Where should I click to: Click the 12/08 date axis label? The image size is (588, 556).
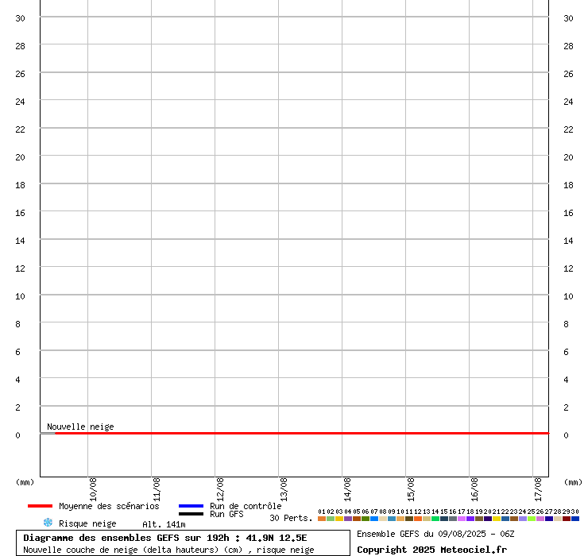[221, 489]
